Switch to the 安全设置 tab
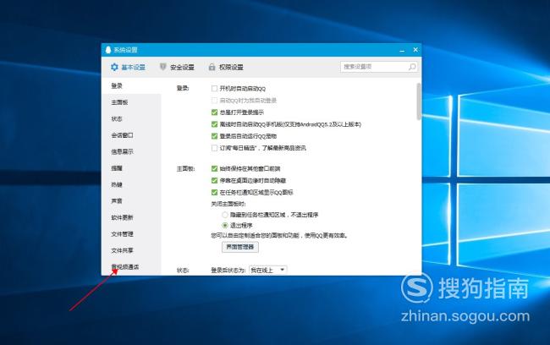 pos(177,67)
